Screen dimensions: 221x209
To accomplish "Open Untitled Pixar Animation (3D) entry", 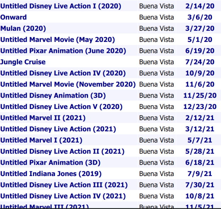I will tap(50, 163).
